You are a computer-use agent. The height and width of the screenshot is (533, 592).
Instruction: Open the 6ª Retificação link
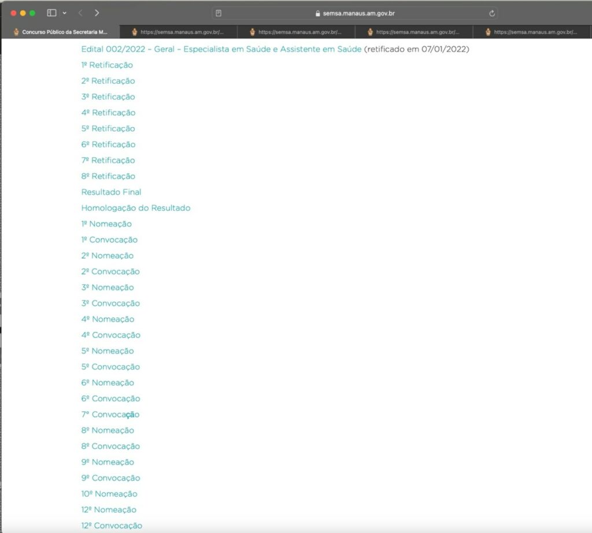pos(108,144)
